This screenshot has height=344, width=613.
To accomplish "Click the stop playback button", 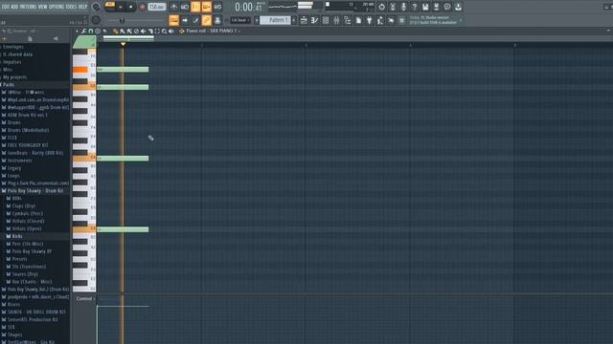I will click(130, 7).
